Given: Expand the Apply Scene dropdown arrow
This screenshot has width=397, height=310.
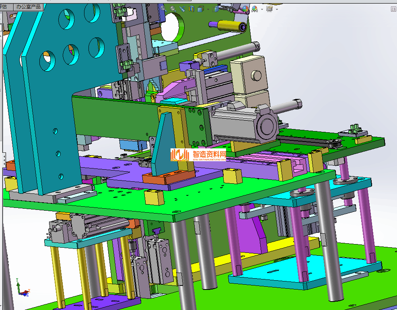Looking at the screenshot, I should point(261,9).
